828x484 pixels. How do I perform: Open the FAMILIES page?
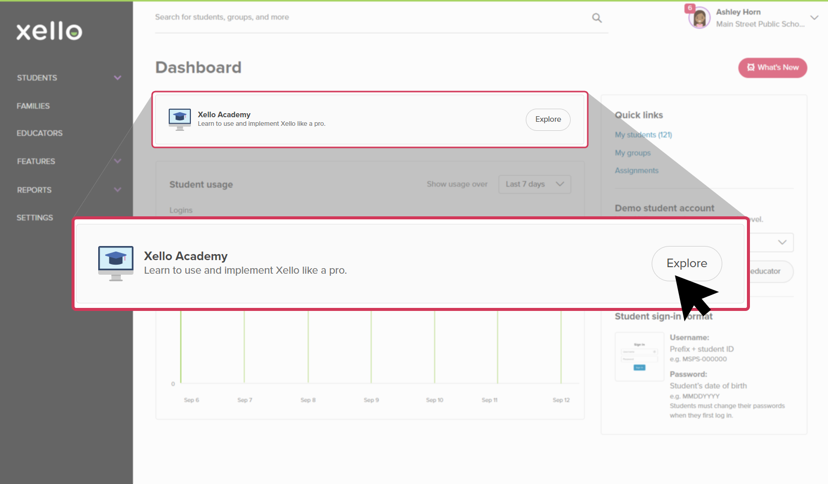tap(33, 106)
